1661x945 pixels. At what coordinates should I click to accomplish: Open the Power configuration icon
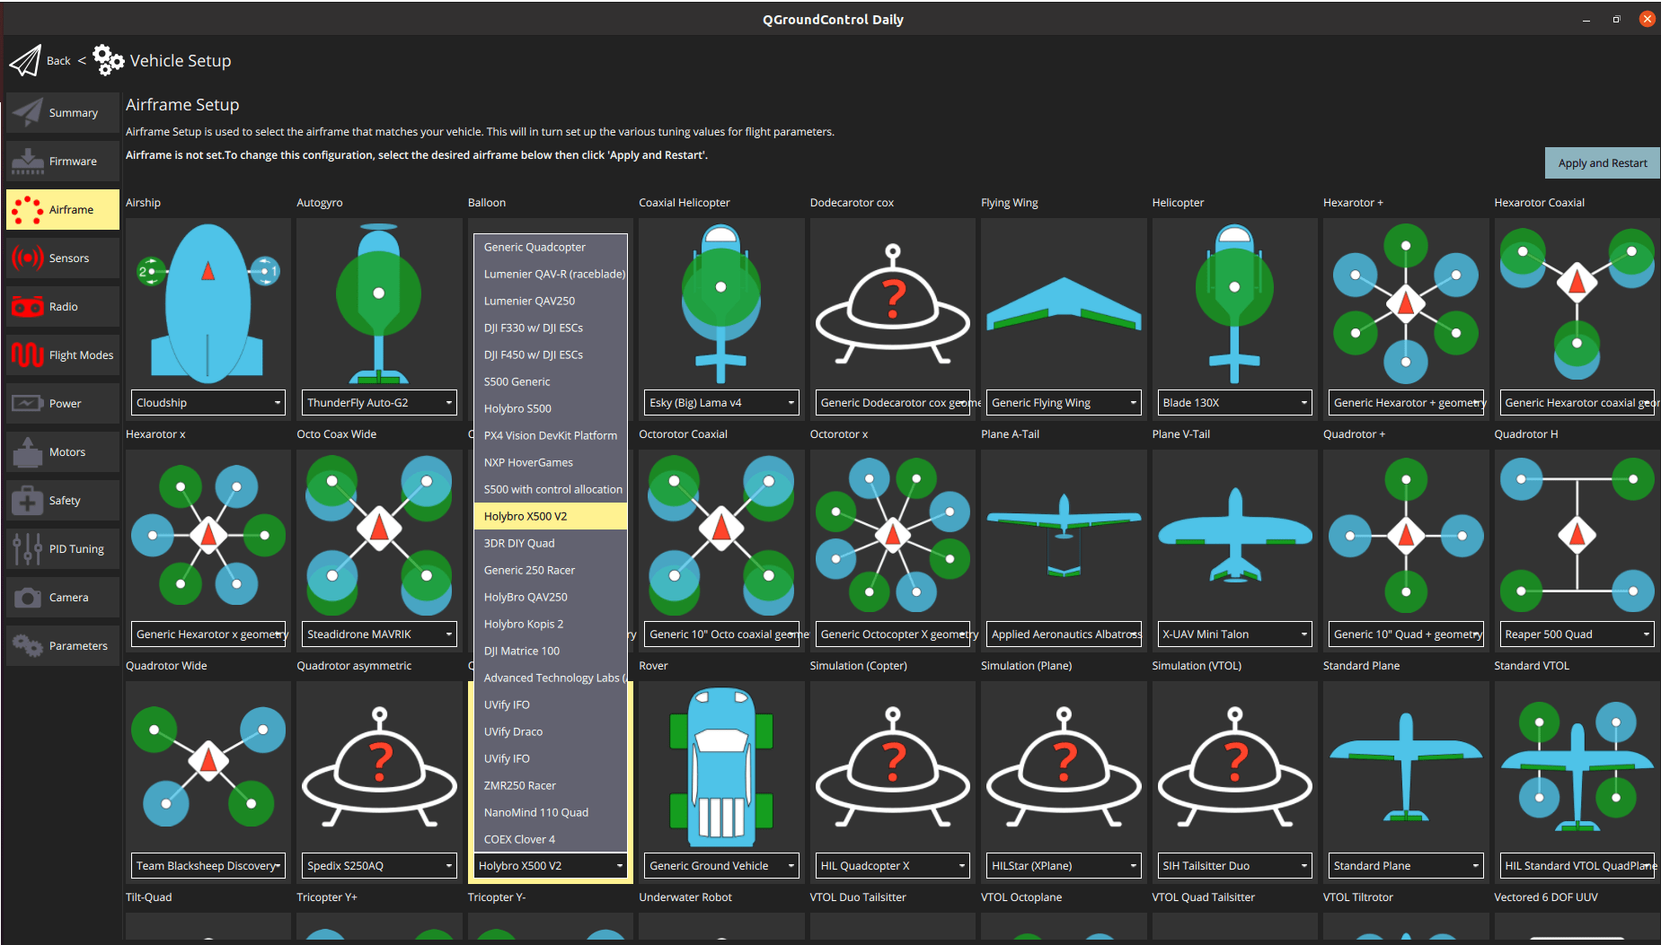click(x=28, y=403)
